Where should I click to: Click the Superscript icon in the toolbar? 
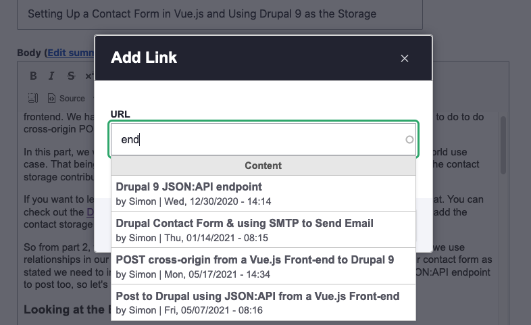(89, 76)
